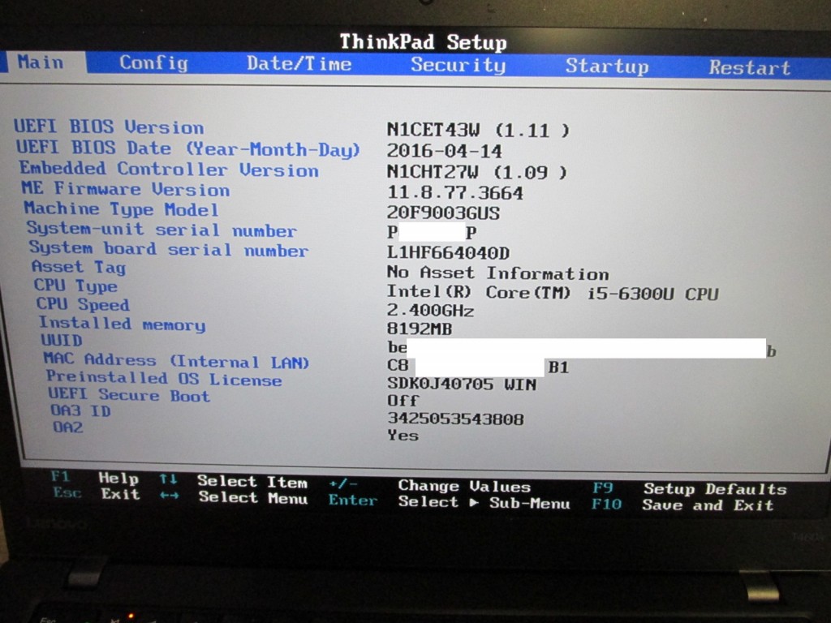Click the ThinkPad Setup title

(x=423, y=42)
